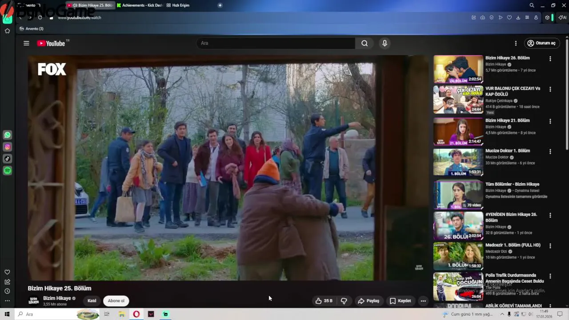The image size is (569, 320).
Task: Click the send arrow icon in toolbar
Action: tap(501, 17)
